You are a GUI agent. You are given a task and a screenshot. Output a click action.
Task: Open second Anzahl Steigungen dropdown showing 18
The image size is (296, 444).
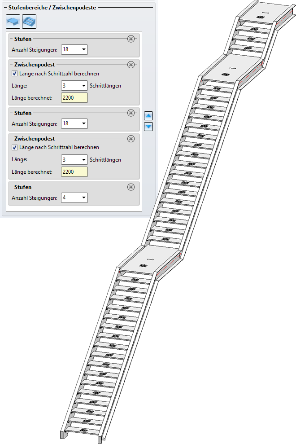click(74, 123)
